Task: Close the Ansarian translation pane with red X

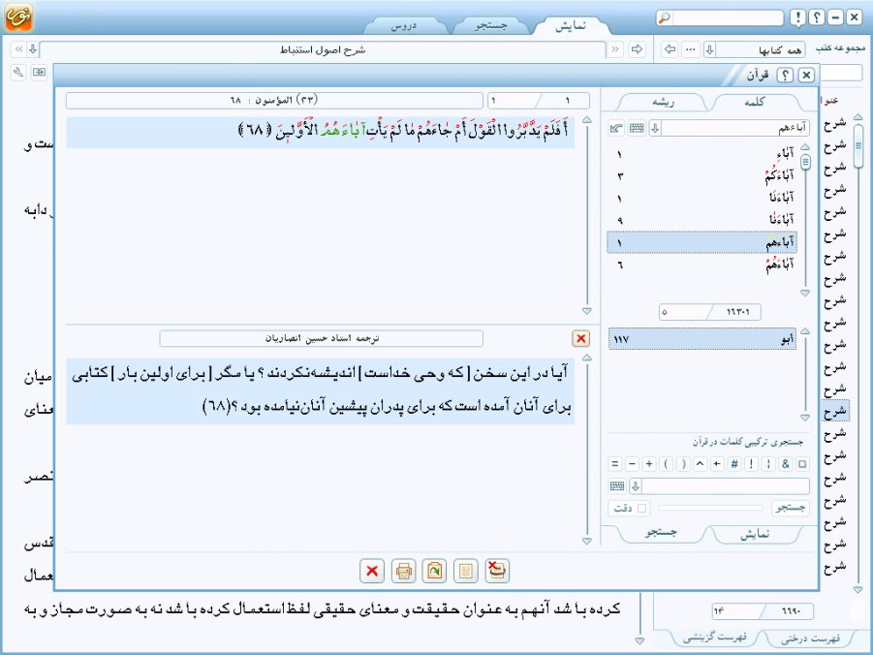Action: [x=580, y=338]
